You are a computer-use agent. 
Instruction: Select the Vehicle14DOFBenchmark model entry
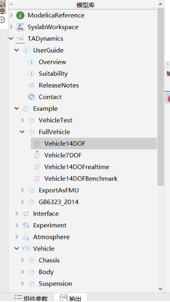pos(81,179)
